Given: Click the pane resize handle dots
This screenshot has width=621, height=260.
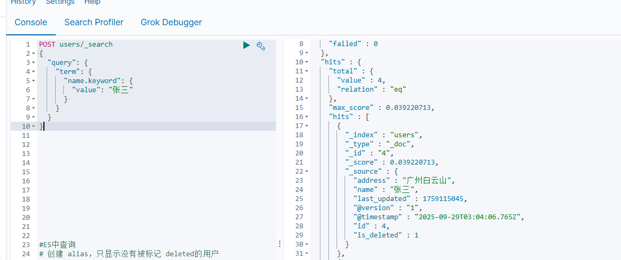Looking at the screenshot, I should [x=280, y=243].
